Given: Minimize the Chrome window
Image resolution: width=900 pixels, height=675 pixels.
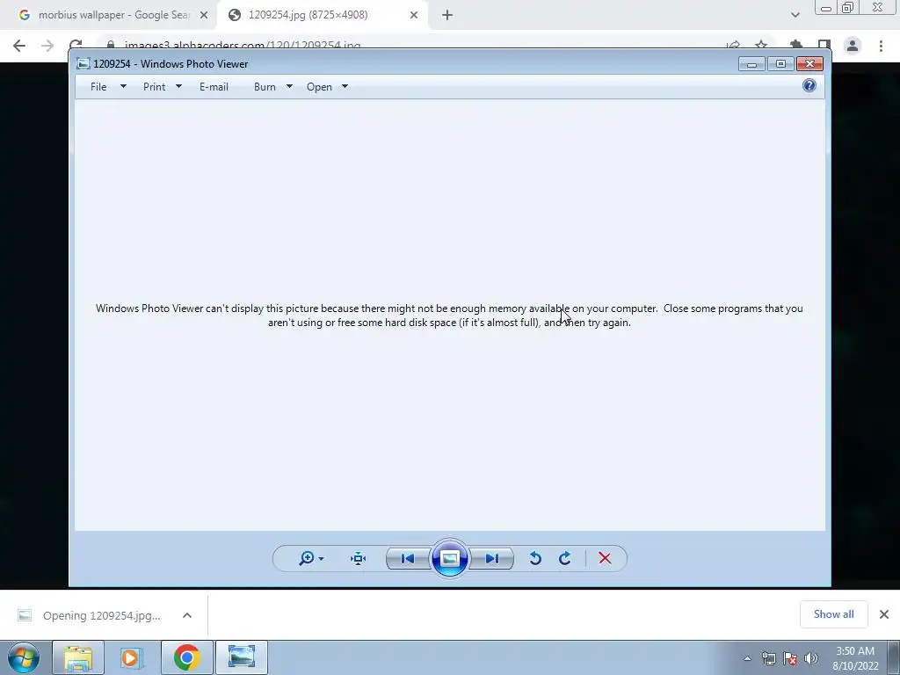Looking at the screenshot, I should pyautogui.click(x=826, y=7).
